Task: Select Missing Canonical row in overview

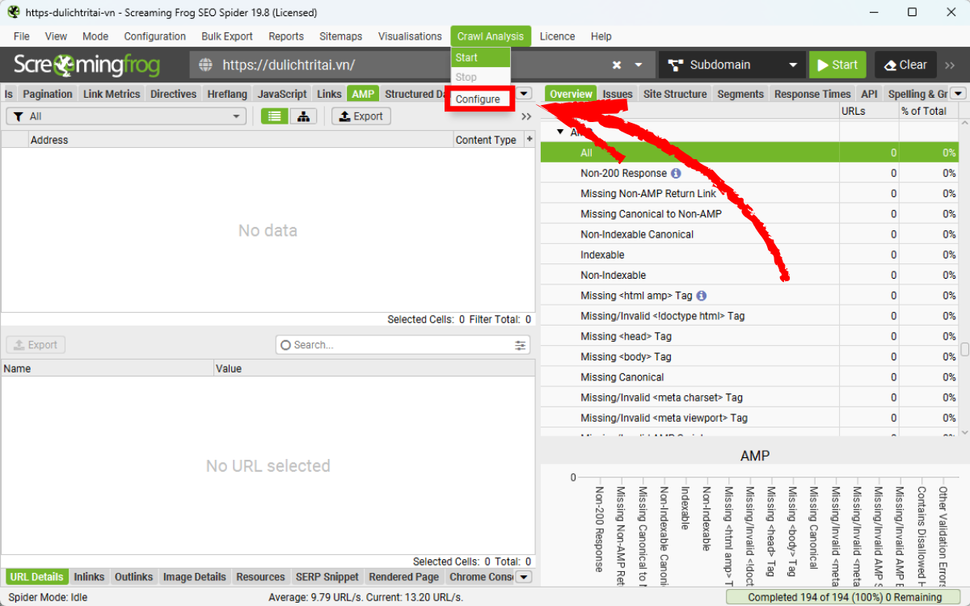Action: click(622, 377)
